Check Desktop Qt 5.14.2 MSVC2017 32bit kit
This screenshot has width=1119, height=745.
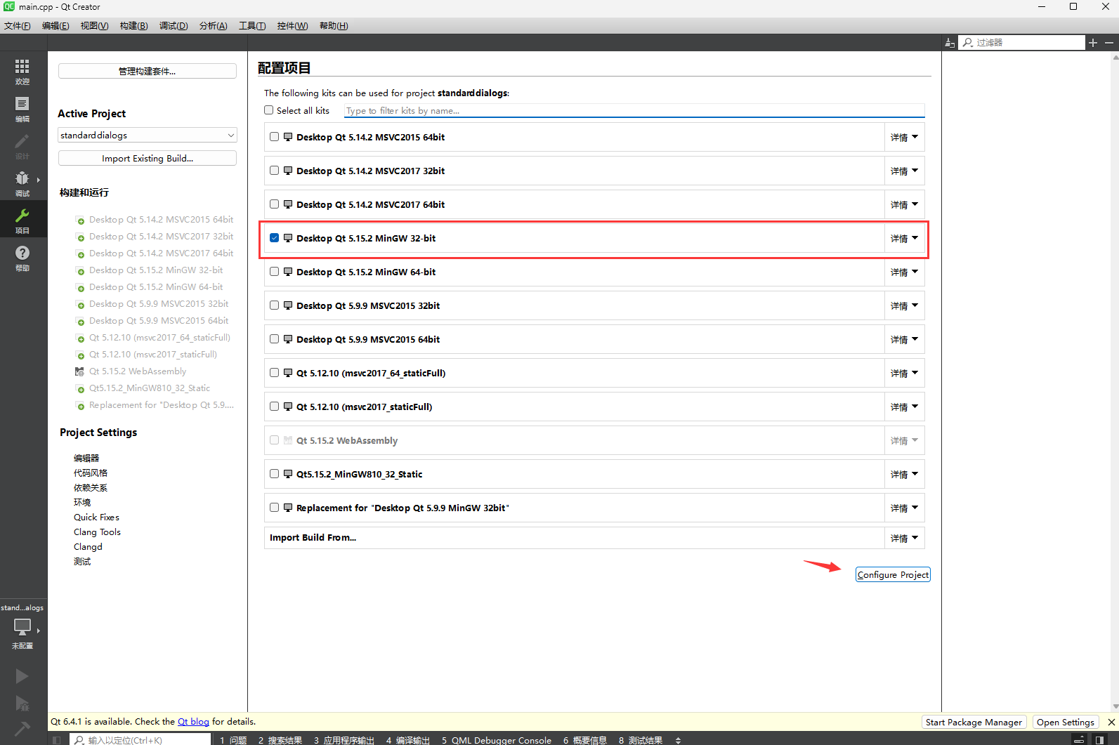(x=275, y=171)
